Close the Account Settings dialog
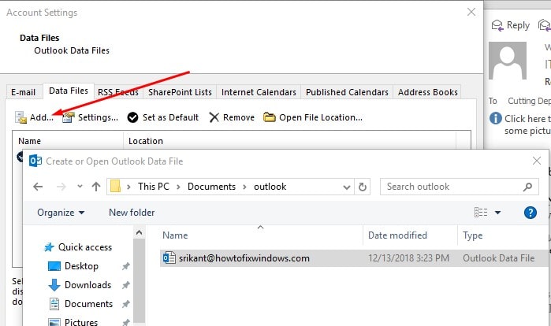 point(471,12)
